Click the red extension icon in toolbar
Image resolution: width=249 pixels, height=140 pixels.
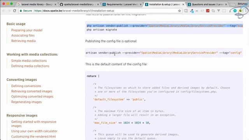pyautogui.click(x=208, y=10)
